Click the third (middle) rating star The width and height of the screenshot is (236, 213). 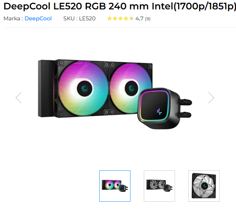[120, 18]
